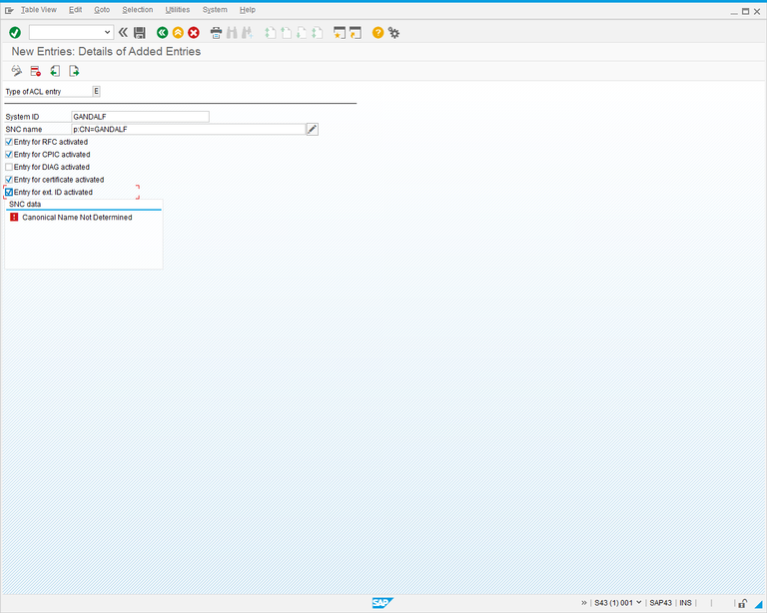Uncheck Entry for RFC activated
This screenshot has width=767, height=613.
(9, 142)
